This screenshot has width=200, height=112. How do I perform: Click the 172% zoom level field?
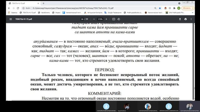point(100,19)
